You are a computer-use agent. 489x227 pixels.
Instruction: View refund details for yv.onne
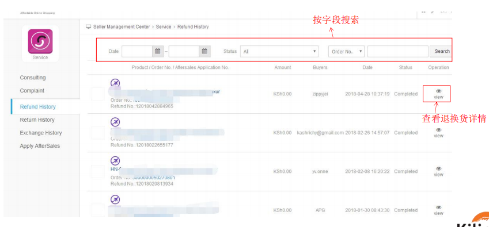tap(438, 172)
